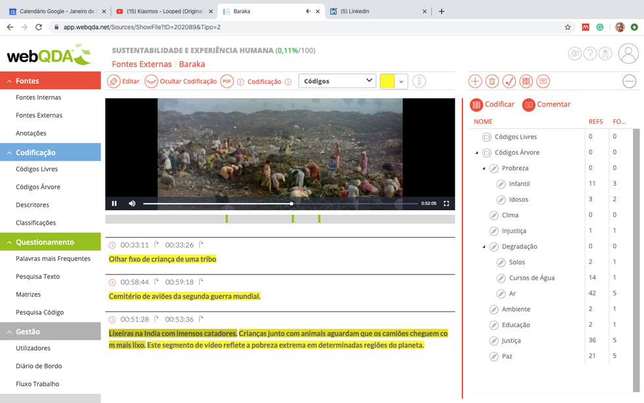Screen dimensions: 644x403
Task: Export the source with the PDF icon
Action: click(x=227, y=82)
